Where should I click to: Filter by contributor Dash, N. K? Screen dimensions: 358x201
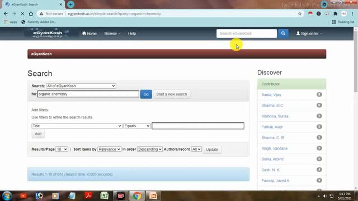point(271,170)
